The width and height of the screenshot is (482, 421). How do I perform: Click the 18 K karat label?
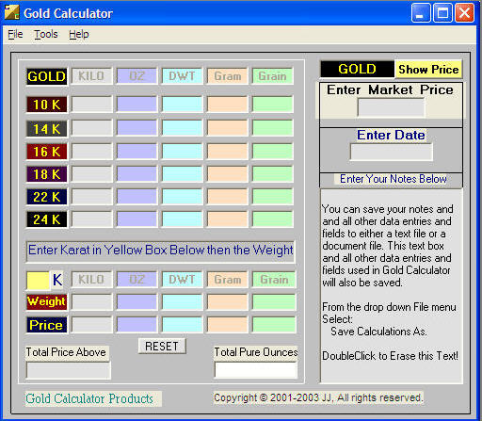point(47,174)
